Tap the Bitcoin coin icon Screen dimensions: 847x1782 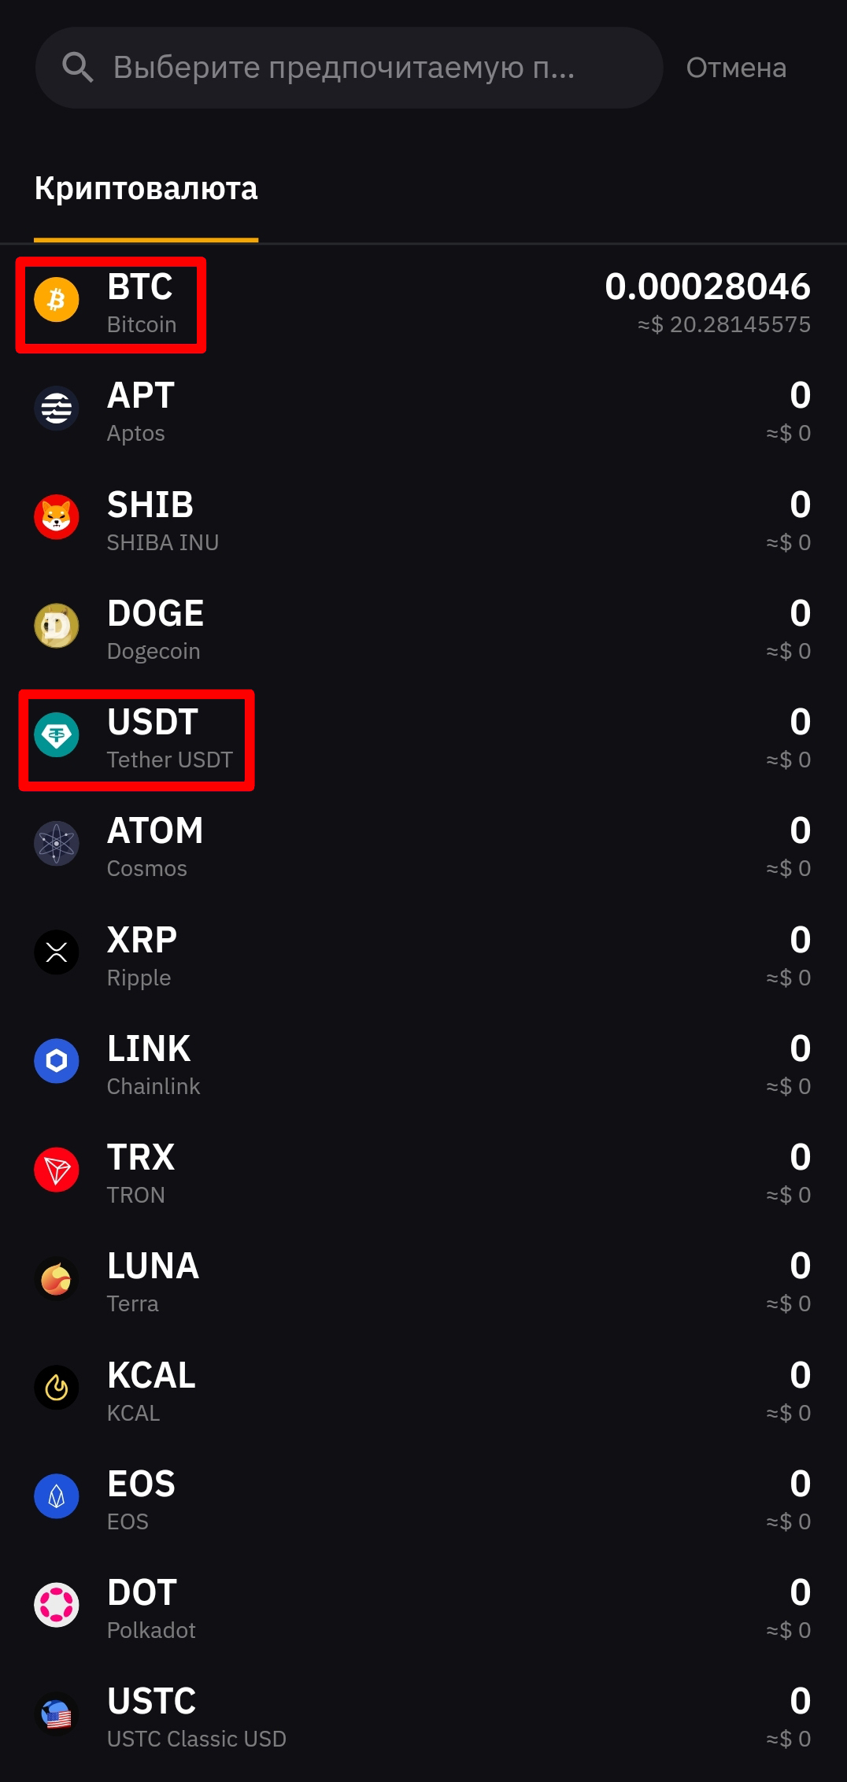click(x=57, y=300)
